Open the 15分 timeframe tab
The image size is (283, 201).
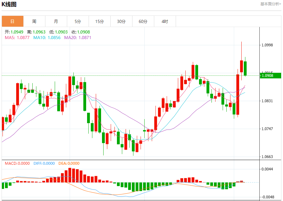100,21
